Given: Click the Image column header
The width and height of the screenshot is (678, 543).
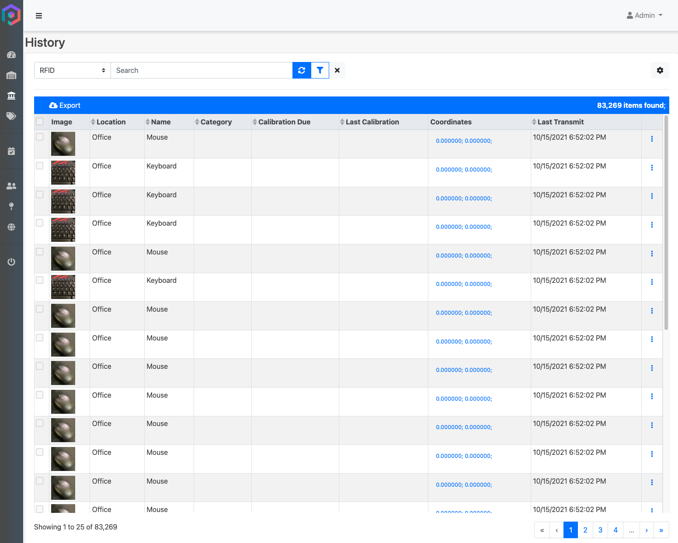Looking at the screenshot, I should point(62,122).
